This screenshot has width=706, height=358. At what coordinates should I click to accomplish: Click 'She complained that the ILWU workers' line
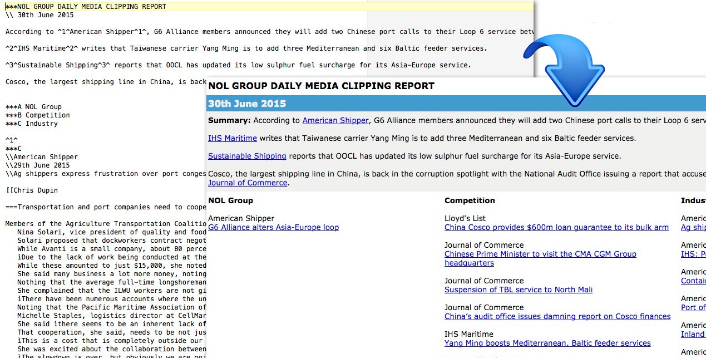[112, 291]
